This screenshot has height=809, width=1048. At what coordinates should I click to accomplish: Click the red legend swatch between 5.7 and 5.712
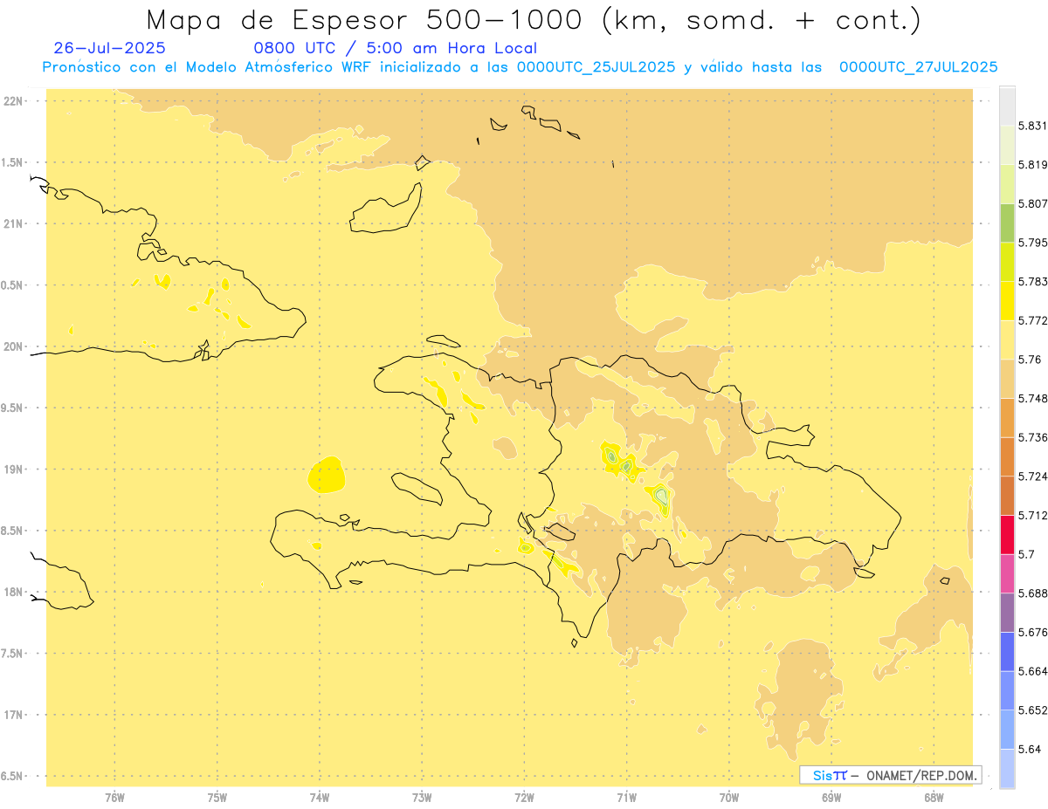coord(1007,534)
